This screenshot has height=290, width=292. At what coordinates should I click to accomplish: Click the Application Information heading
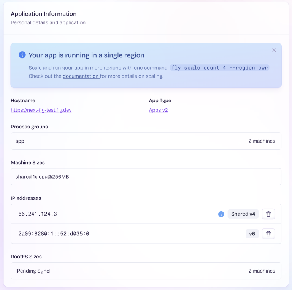pos(43,14)
